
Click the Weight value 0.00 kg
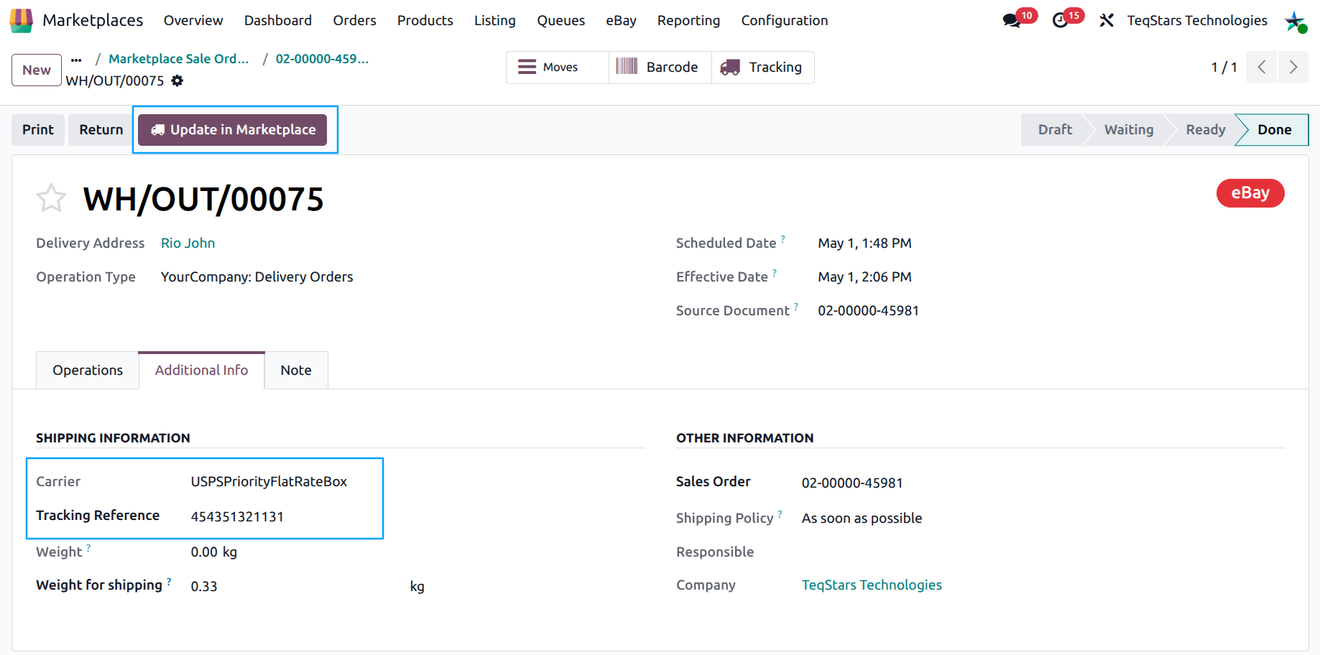pos(213,552)
